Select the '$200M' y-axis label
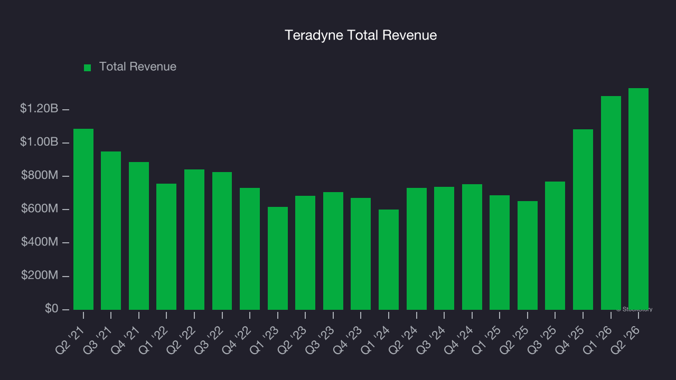676x380 pixels. coord(40,275)
